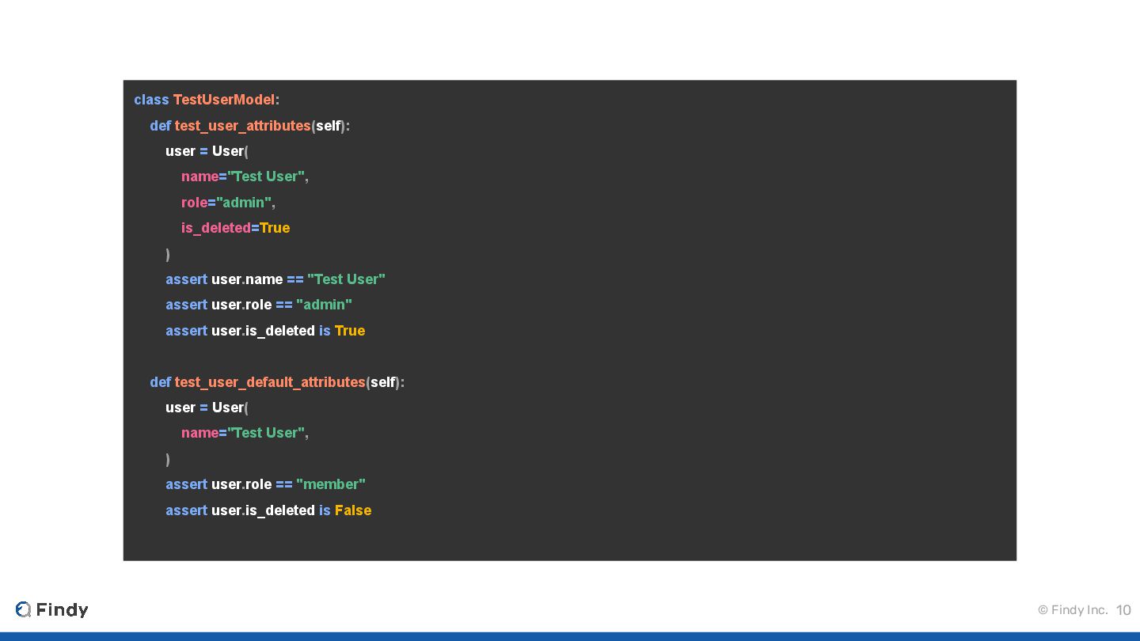This screenshot has height=641, width=1140.
Task: Click the test_user_attributes function name
Action: [242, 126]
